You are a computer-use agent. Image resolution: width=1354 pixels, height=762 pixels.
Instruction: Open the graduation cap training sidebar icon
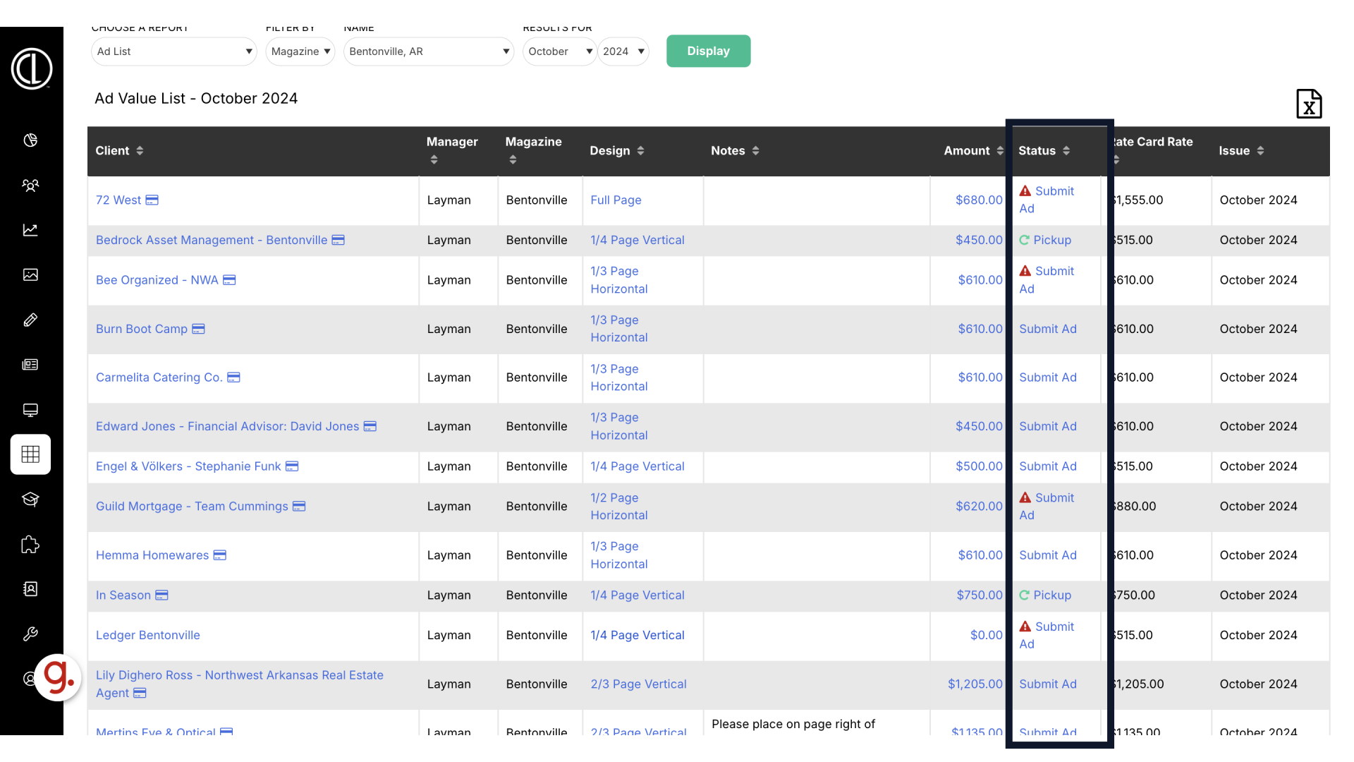pyautogui.click(x=30, y=500)
